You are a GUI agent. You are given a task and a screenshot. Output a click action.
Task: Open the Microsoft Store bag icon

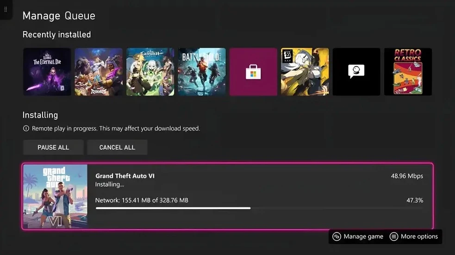tap(253, 72)
